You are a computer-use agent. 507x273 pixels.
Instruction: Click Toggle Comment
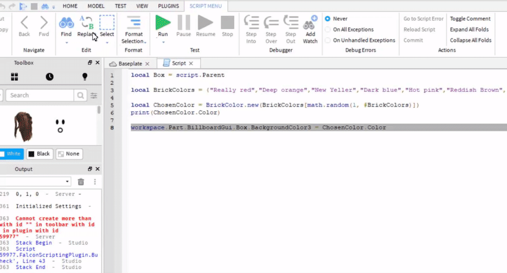[470, 19]
